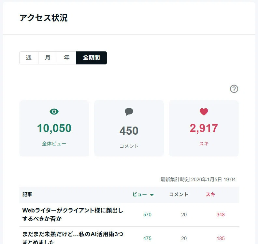The width and height of the screenshot is (258, 244).
Task: Click the comment bubble icon
Action: (x=129, y=112)
